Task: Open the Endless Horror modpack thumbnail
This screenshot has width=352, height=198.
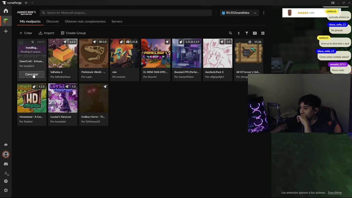Action: [x=94, y=98]
